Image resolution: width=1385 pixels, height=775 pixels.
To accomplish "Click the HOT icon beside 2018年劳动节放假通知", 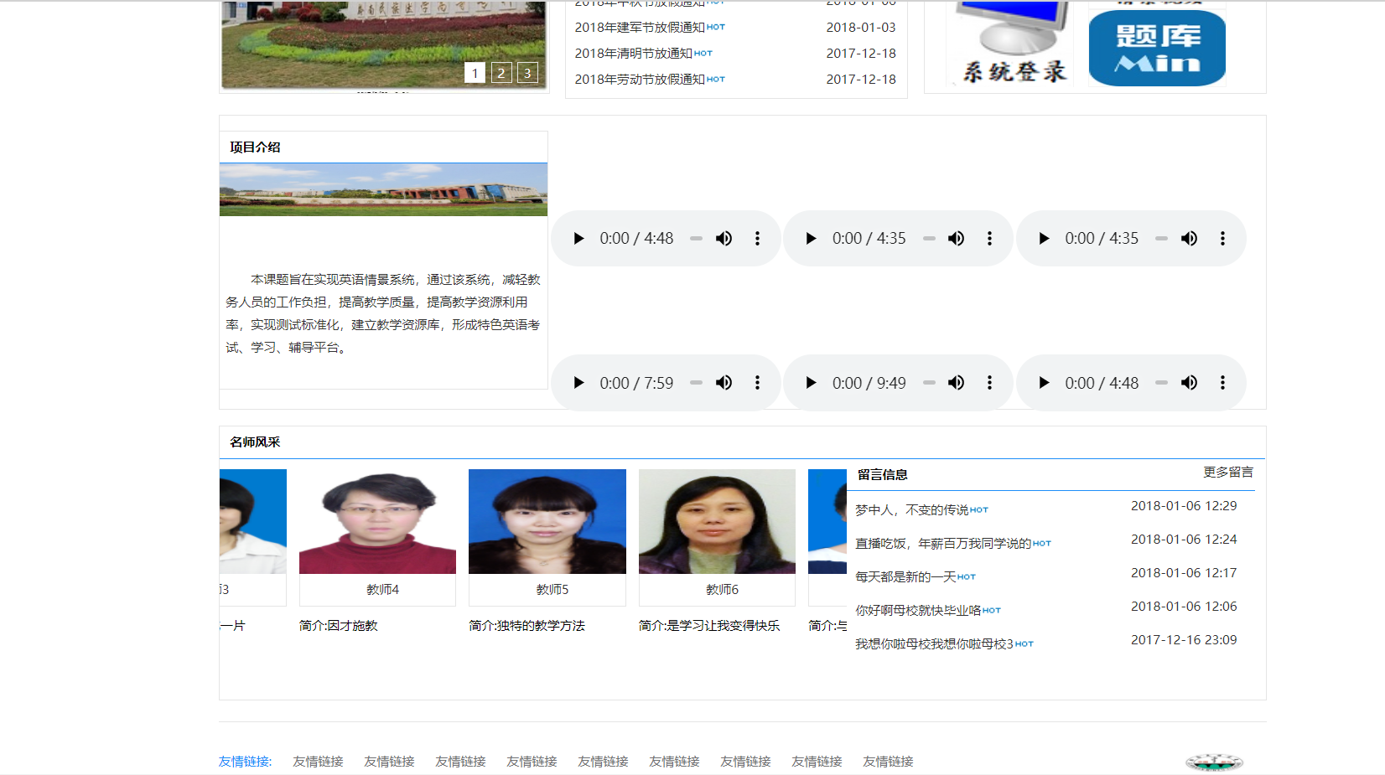I will pyautogui.click(x=716, y=79).
